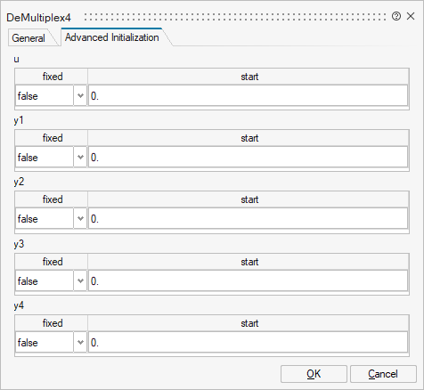424x390 pixels.
Task: Click the dotted drag handle in the title bar
Action: tap(235, 17)
